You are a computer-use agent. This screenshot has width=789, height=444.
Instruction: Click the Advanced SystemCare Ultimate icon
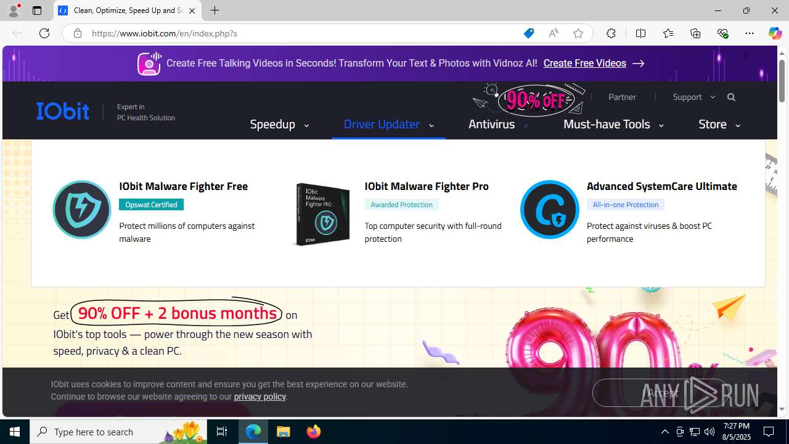pos(550,210)
